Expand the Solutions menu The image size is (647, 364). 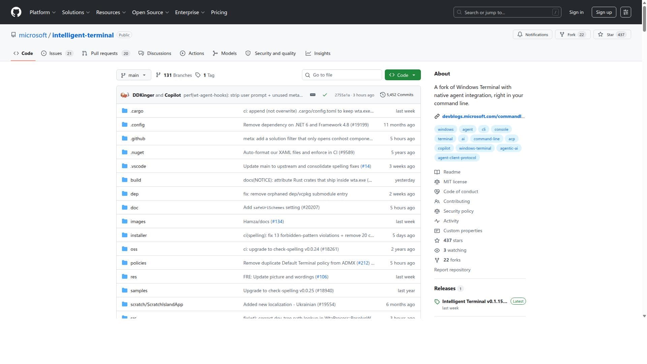76,12
